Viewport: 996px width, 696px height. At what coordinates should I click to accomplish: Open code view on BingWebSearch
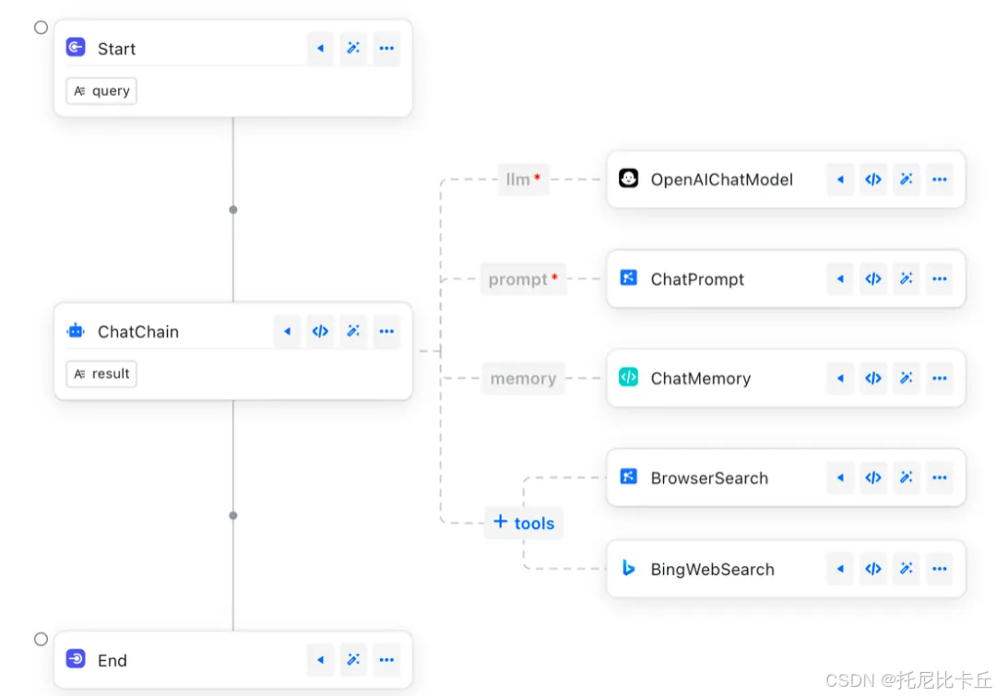click(x=872, y=569)
